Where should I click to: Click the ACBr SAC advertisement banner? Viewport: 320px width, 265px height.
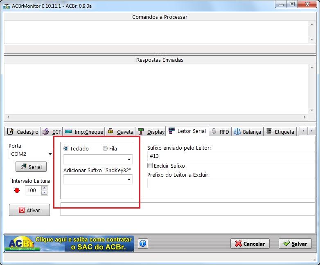(69, 243)
